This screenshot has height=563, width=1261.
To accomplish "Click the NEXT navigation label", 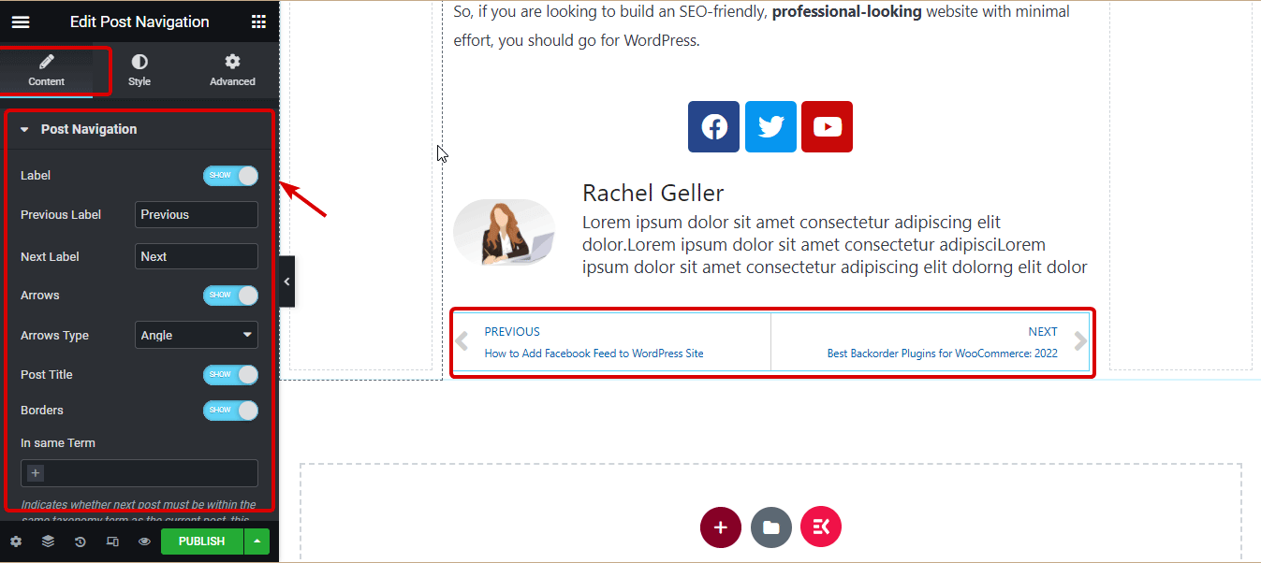I will point(1043,331).
